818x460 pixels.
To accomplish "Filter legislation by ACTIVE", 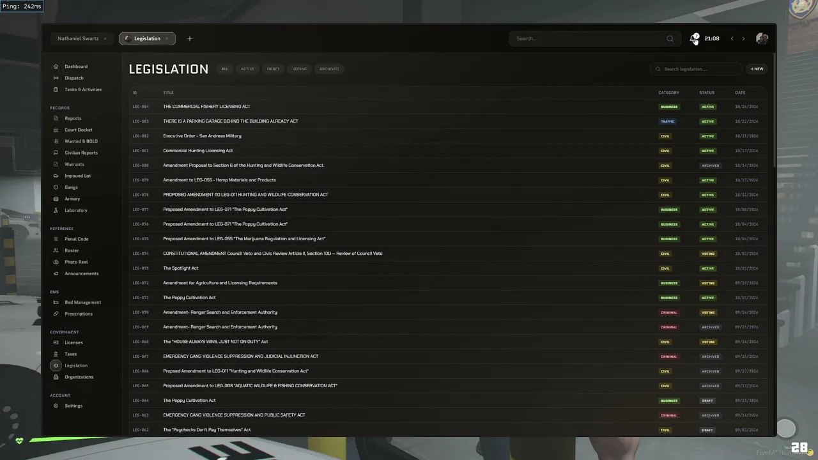I will (247, 69).
